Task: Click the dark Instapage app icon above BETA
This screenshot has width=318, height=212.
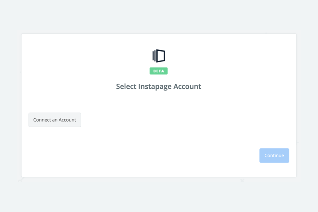Action: click(x=159, y=56)
